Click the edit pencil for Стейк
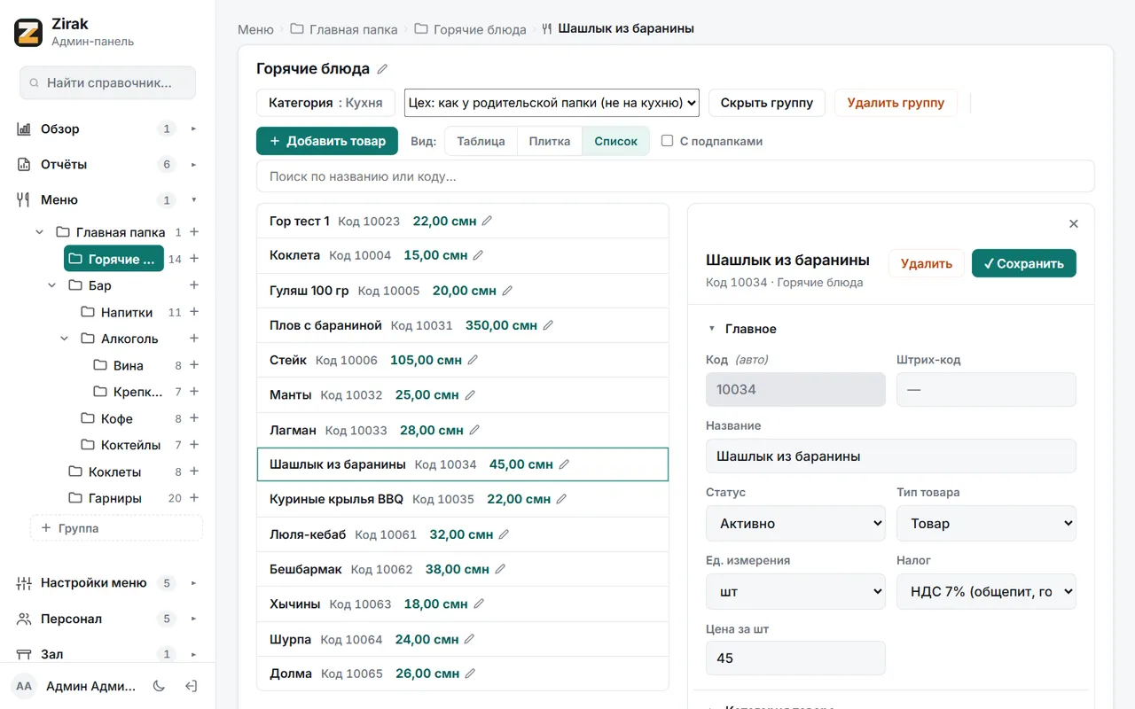Screen dimensions: 1135x709 tap(473, 361)
